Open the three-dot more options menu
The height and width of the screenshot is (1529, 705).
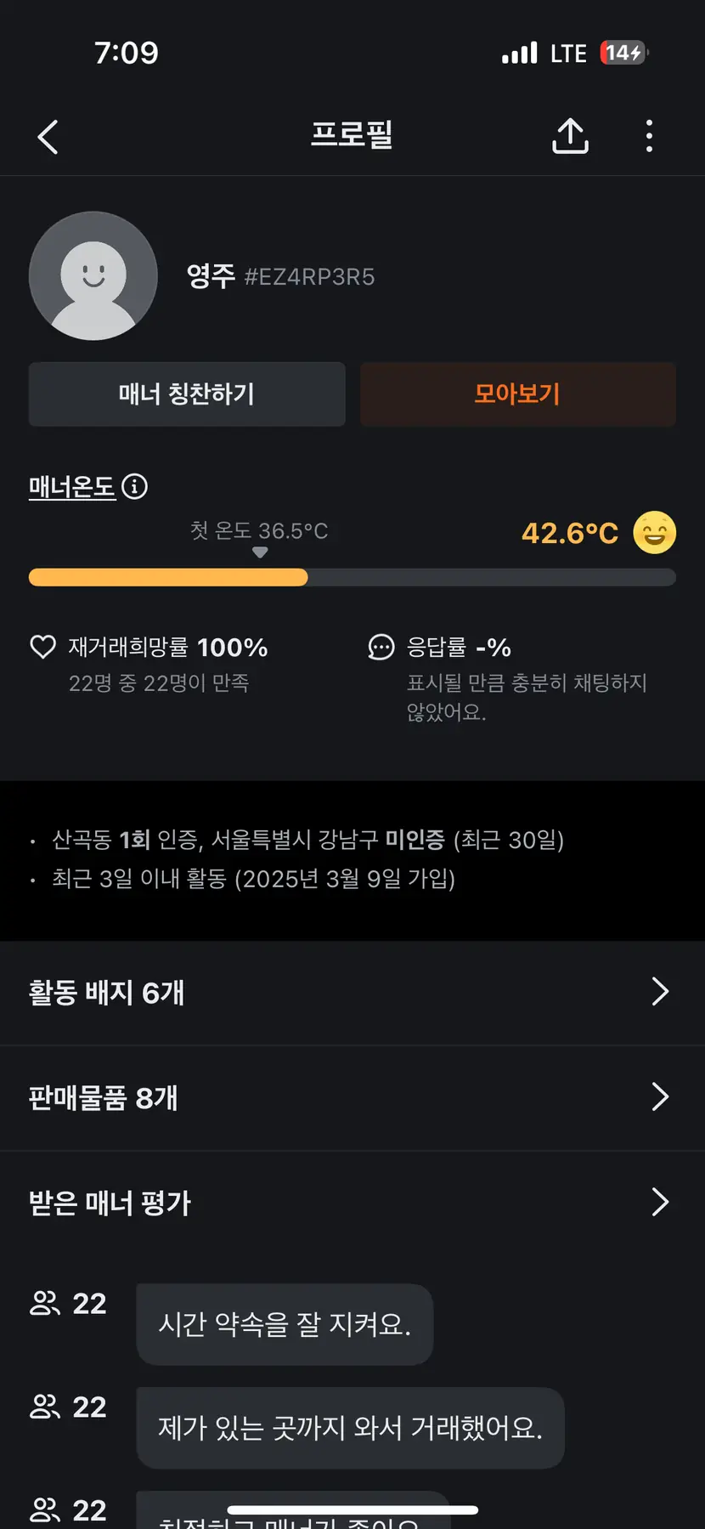(649, 136)
